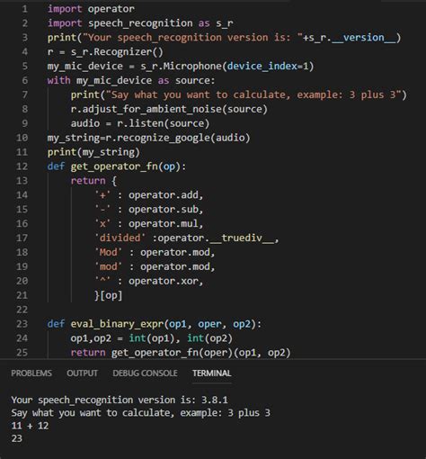Viewport: 426px width, 459px height.
Task: Click 'recognize_google' on line 10
Action: tap(164, 138)
